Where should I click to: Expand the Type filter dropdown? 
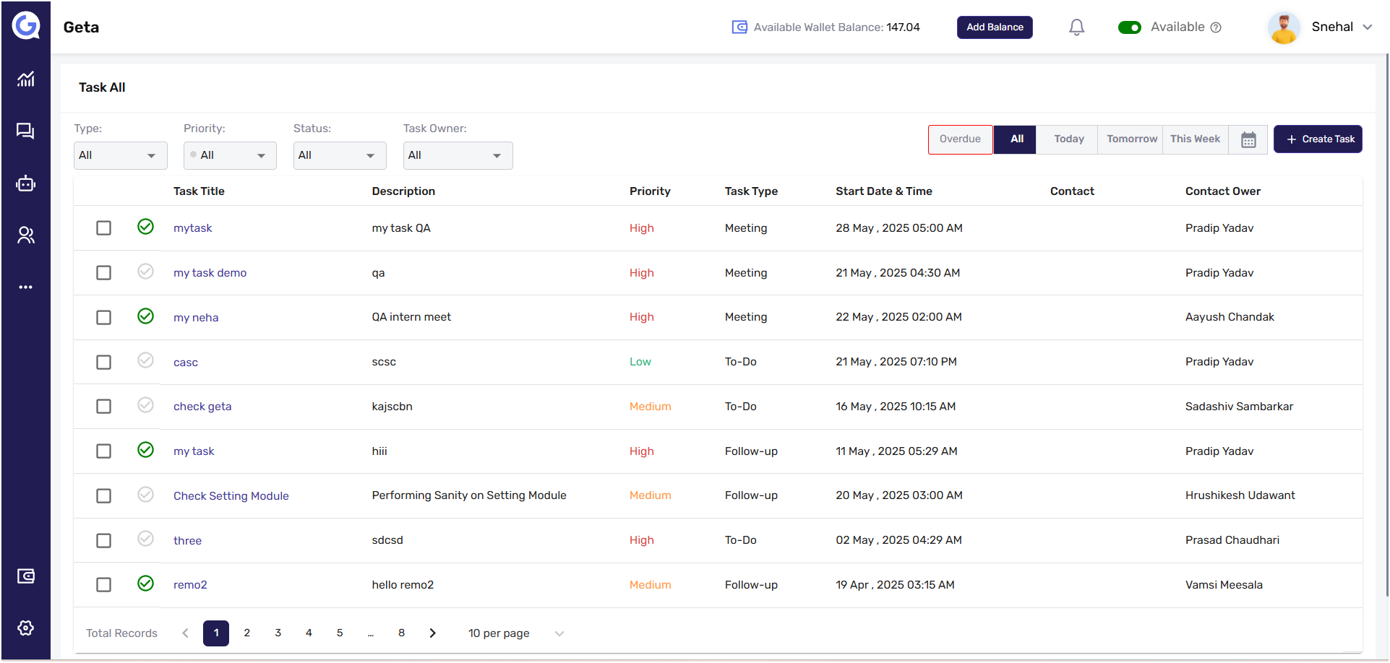click(x=120, y=155)
